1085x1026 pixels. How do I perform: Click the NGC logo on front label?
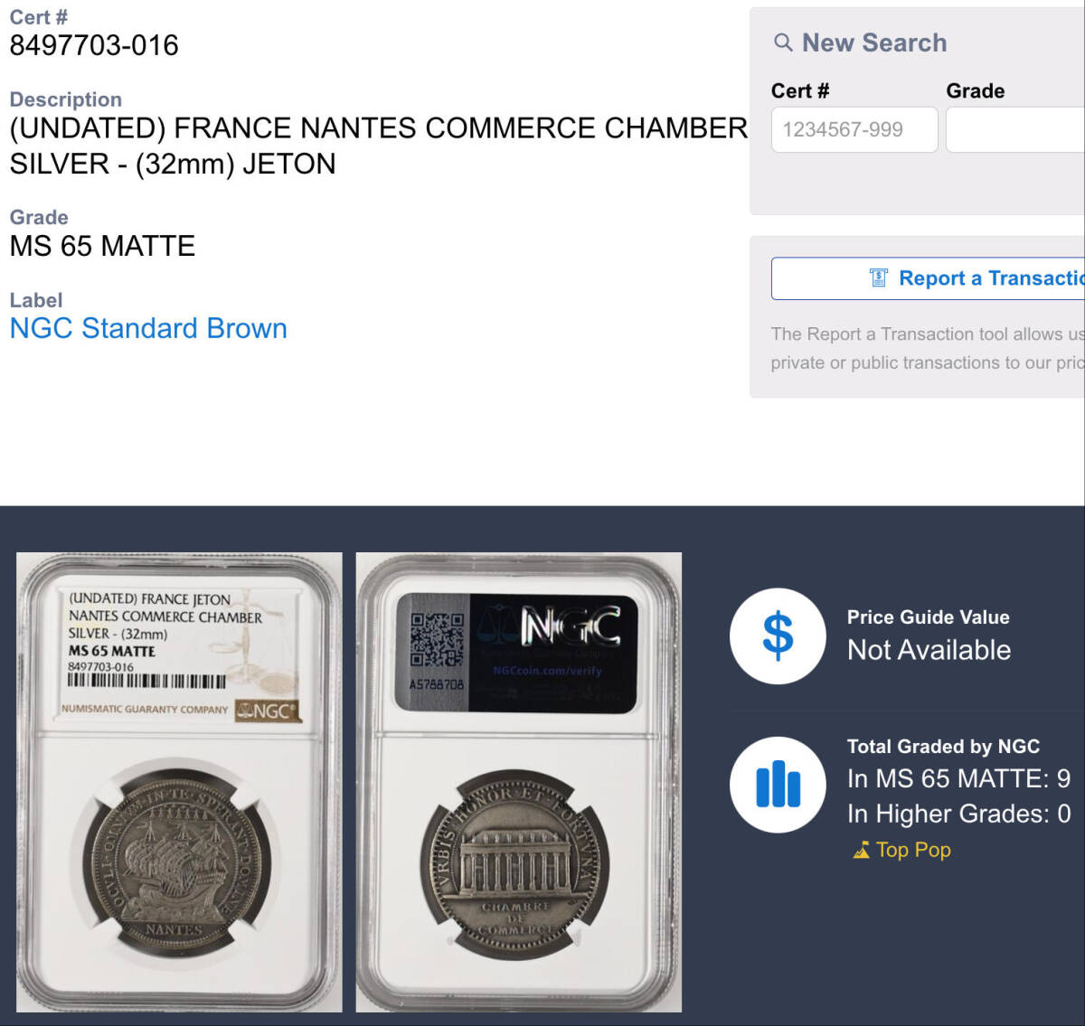[x=267, y=711]
